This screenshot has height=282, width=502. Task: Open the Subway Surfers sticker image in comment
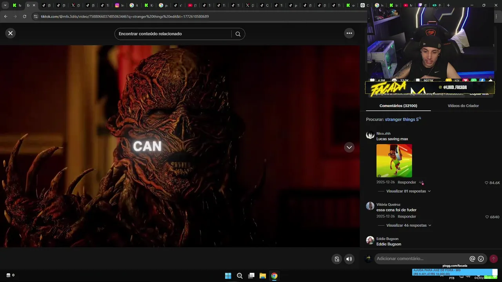pos(394,161)
